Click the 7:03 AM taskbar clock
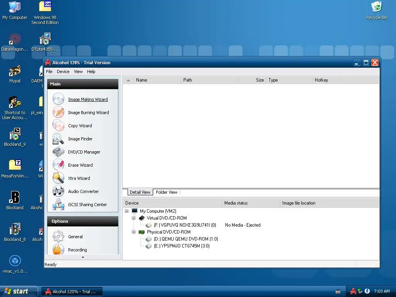 point(382,291)
